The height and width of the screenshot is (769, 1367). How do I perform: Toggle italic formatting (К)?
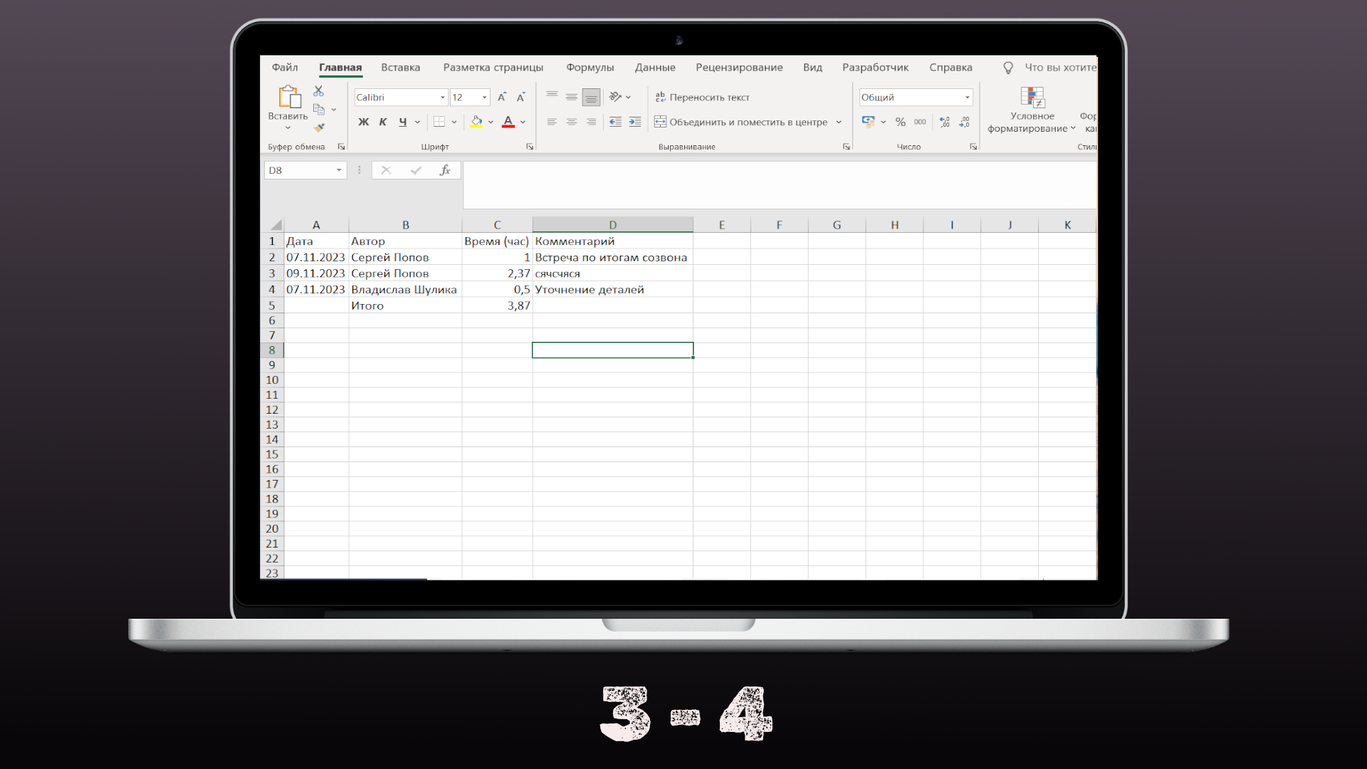tap(383, 122)
